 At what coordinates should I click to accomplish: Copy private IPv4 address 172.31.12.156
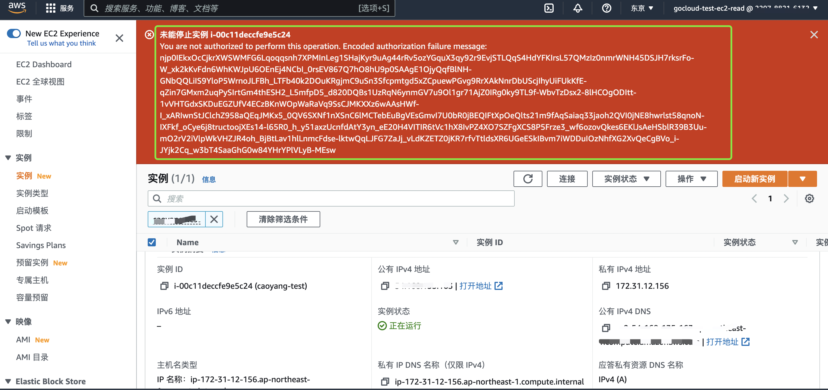[606, 286]
